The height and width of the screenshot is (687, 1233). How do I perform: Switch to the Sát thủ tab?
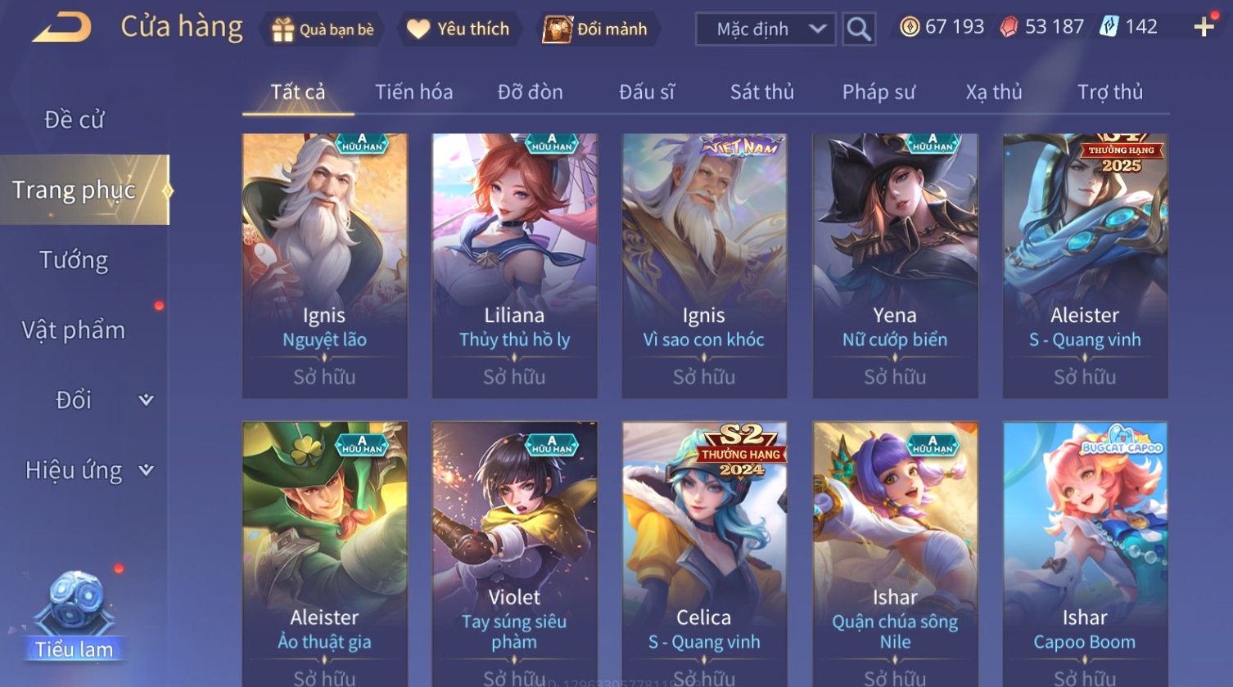pyautogui.click(x=762, y=92)
